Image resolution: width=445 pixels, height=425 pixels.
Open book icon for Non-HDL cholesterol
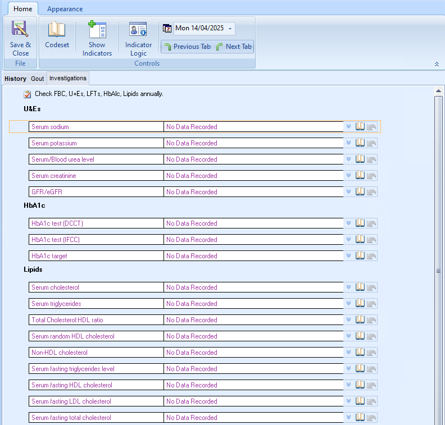360,353
